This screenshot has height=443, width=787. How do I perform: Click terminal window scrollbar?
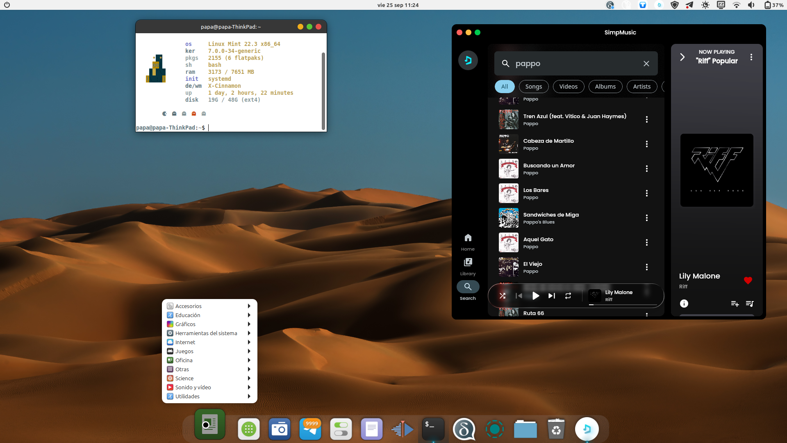click(x=323, y=90)
